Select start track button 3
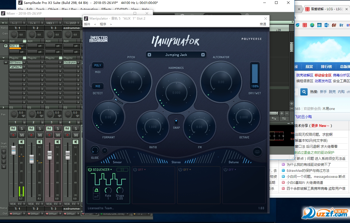 4,162
